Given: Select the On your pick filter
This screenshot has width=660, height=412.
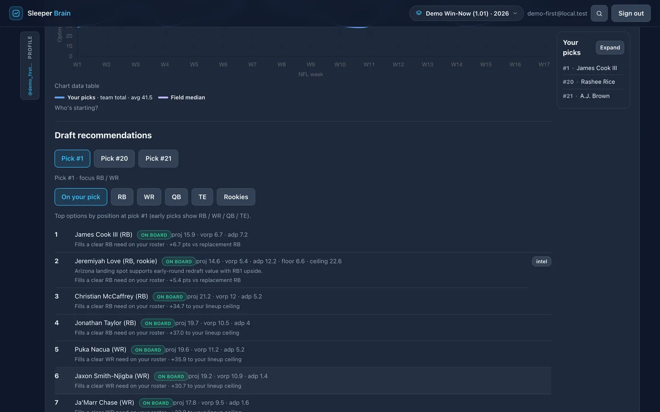Looking at the screenshot, I should click(81, 197).
